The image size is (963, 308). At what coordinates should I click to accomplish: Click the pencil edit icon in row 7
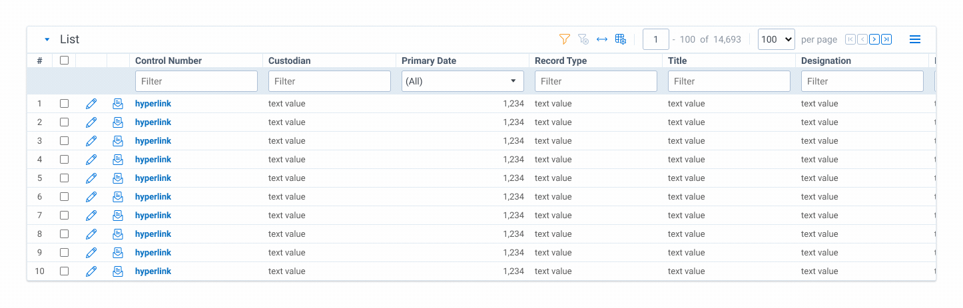(x=91, y=216)
